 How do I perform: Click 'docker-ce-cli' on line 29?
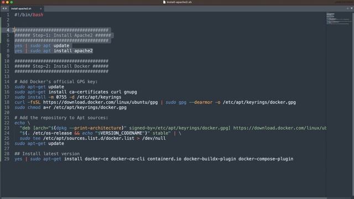[x=128, y=159]
